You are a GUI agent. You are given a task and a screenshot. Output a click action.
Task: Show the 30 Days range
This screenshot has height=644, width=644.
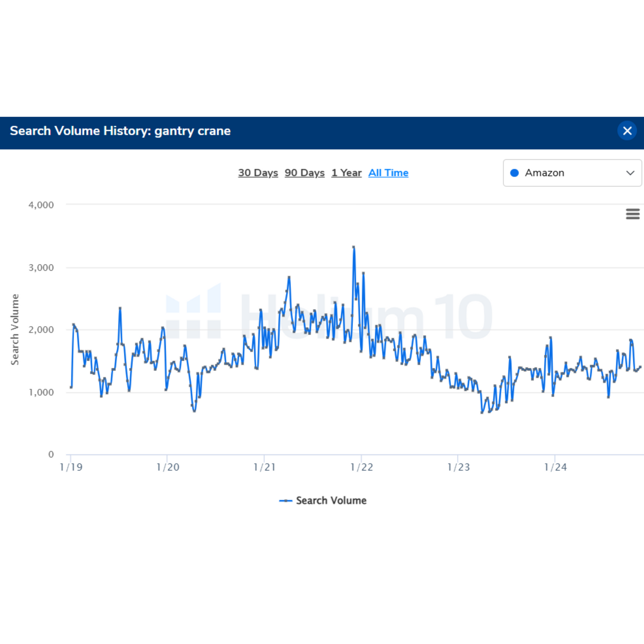click(258, 173)
